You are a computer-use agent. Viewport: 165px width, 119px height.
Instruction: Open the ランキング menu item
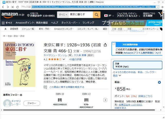[88, 23]
